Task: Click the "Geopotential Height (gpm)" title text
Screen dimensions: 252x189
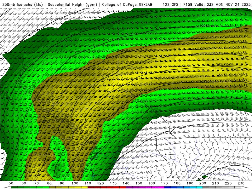Action: 72,4
